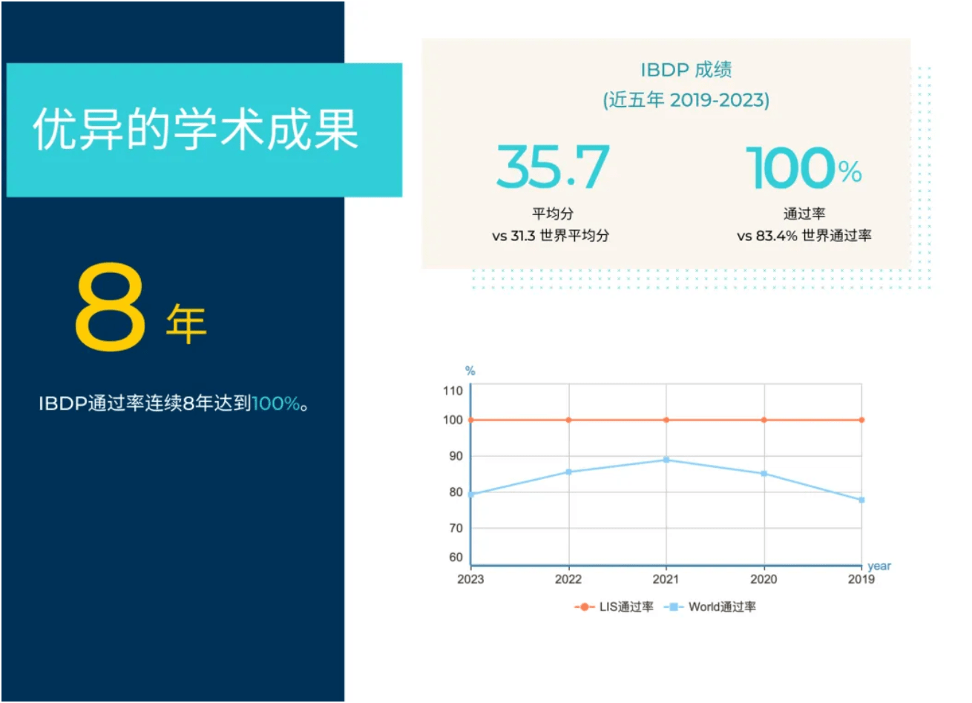The width and height of the screenshot is (972, 703).
Task: Select the blue data point above 2021
Action: (667, 459)
